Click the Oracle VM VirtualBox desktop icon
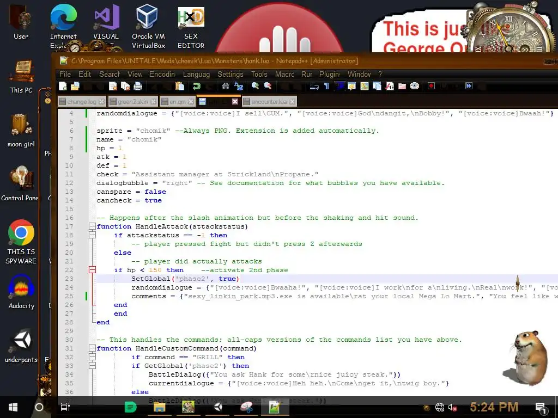This screenshot has width=558, height=418. (148, 26)
